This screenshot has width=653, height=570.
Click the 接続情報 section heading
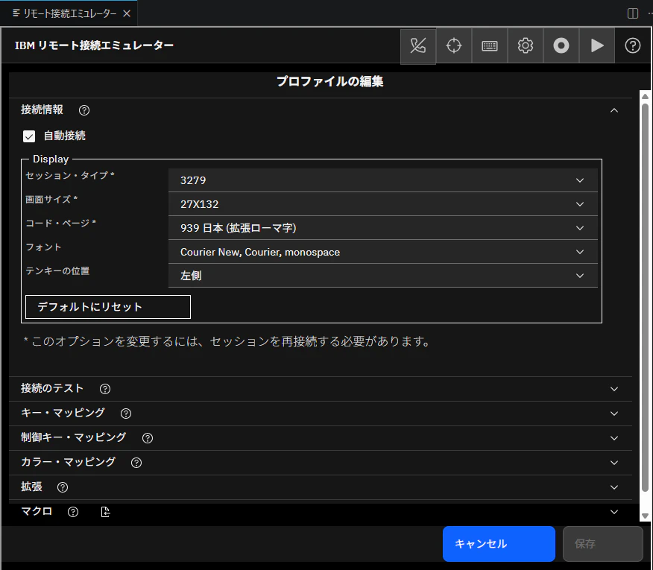click(42, 110)
